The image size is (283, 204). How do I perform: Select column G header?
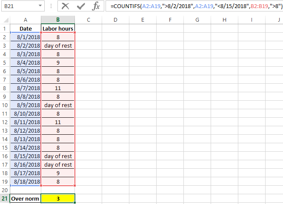[197, 20]
